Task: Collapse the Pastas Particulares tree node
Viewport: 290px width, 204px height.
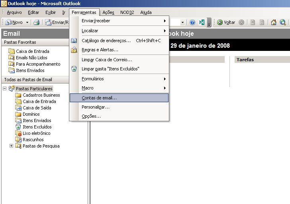Action: pyautogui.click(x=5, y=89)
